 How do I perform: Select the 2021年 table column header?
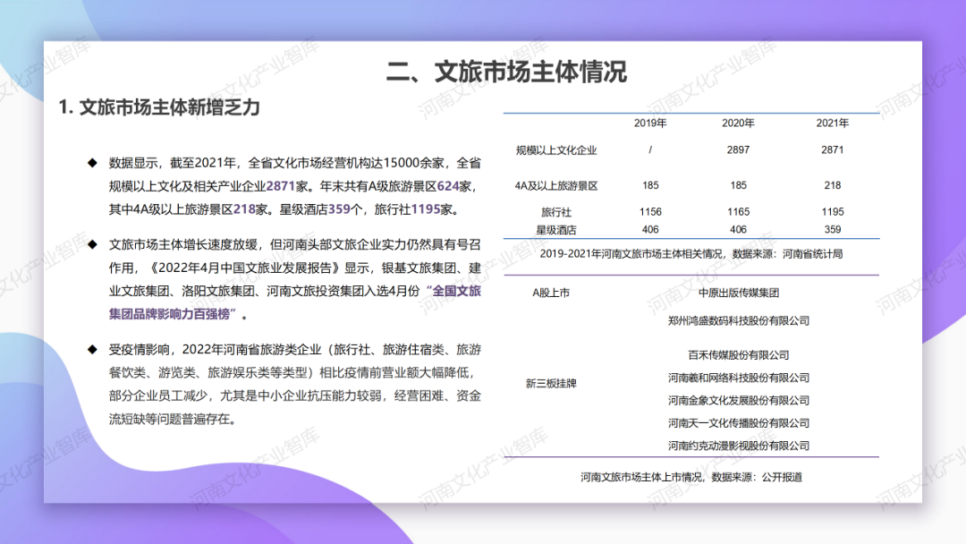(833, 123)
